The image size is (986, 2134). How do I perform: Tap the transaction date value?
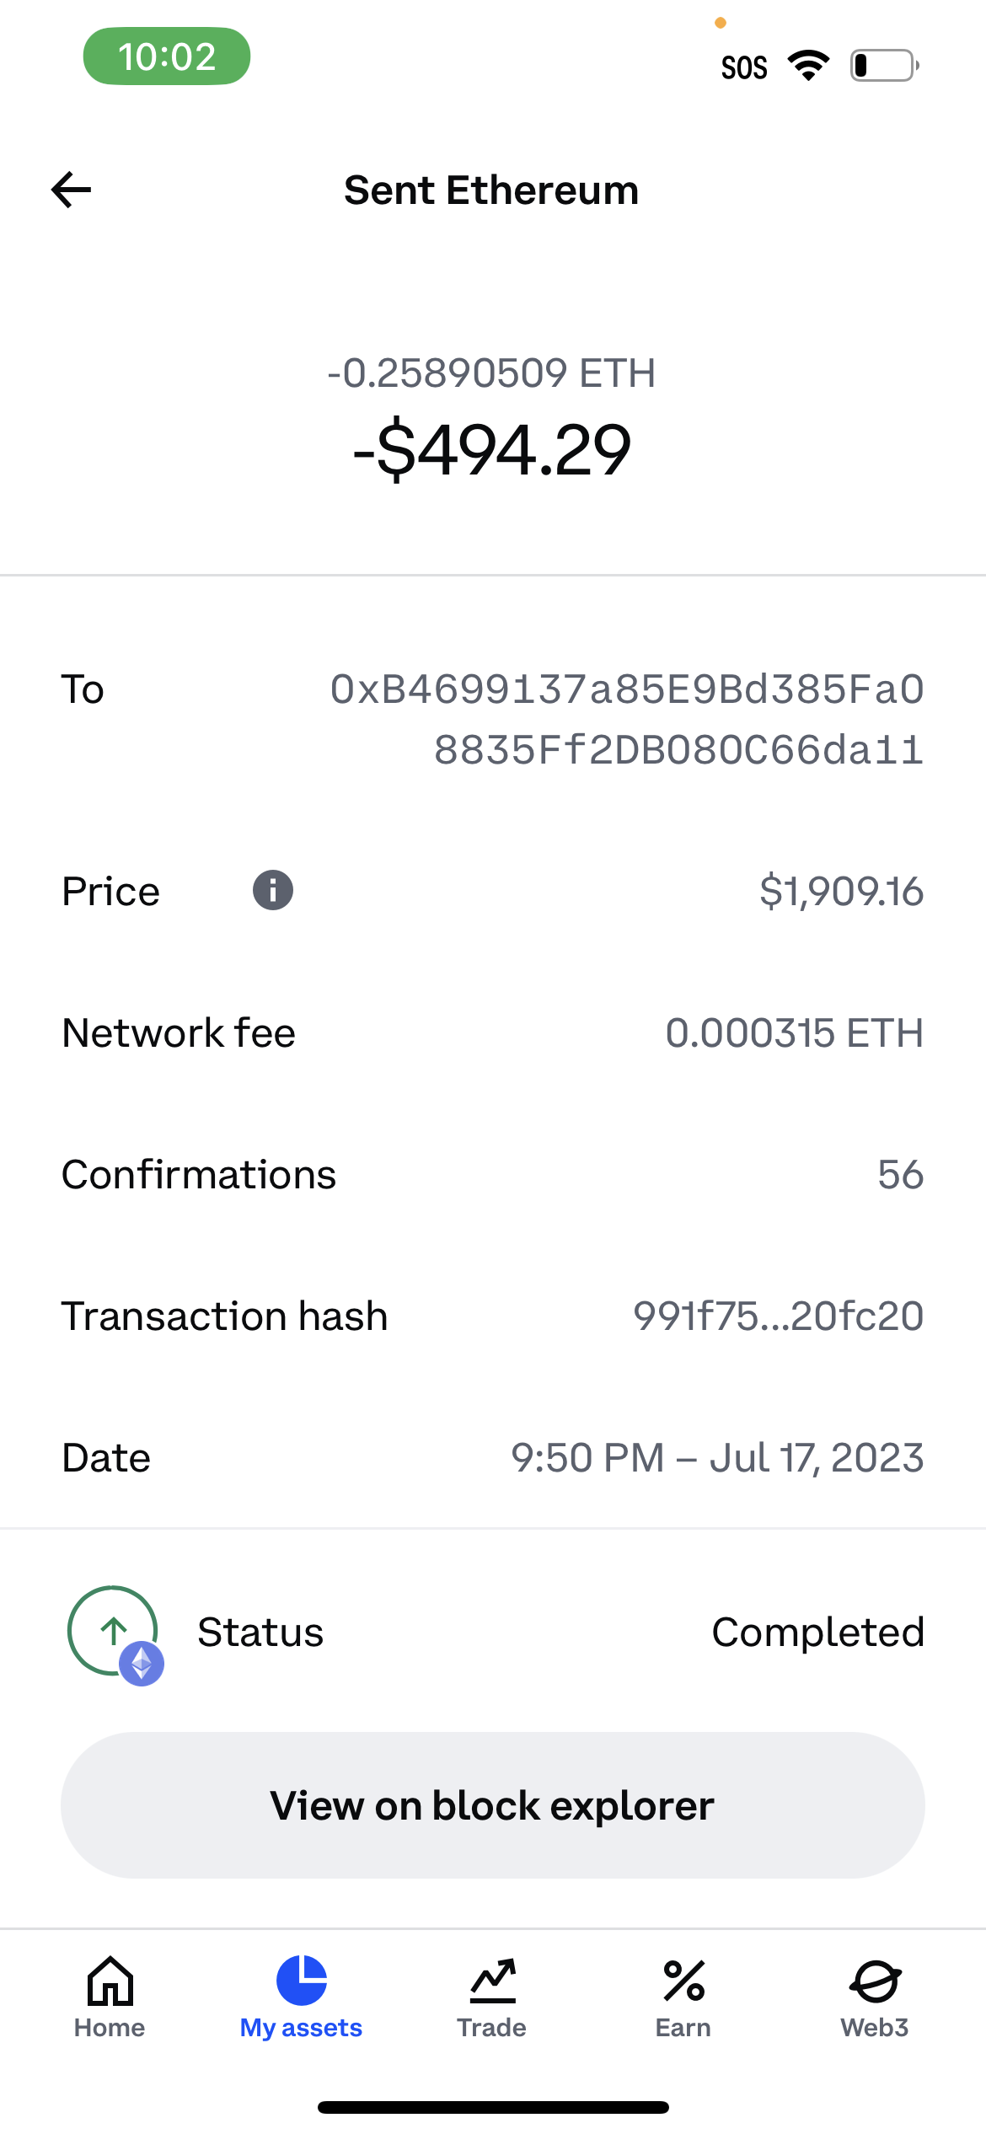tap(717, 1457)
